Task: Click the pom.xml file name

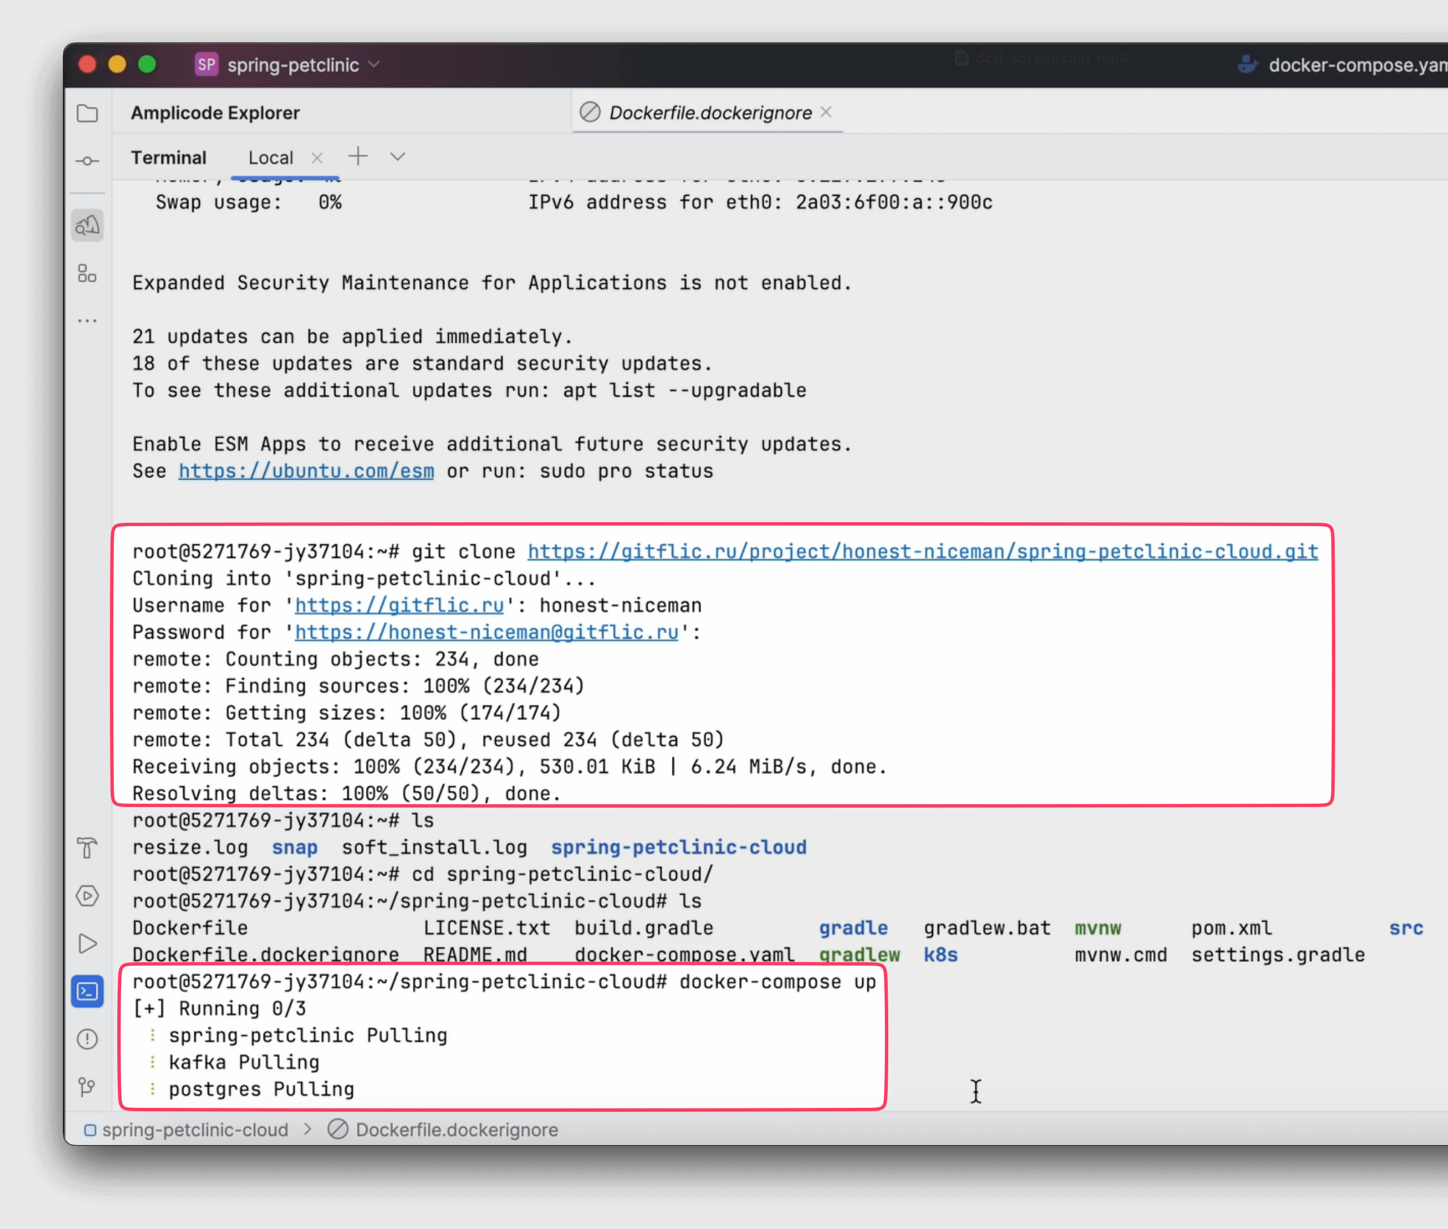Action: click(x=1232, y=928)
